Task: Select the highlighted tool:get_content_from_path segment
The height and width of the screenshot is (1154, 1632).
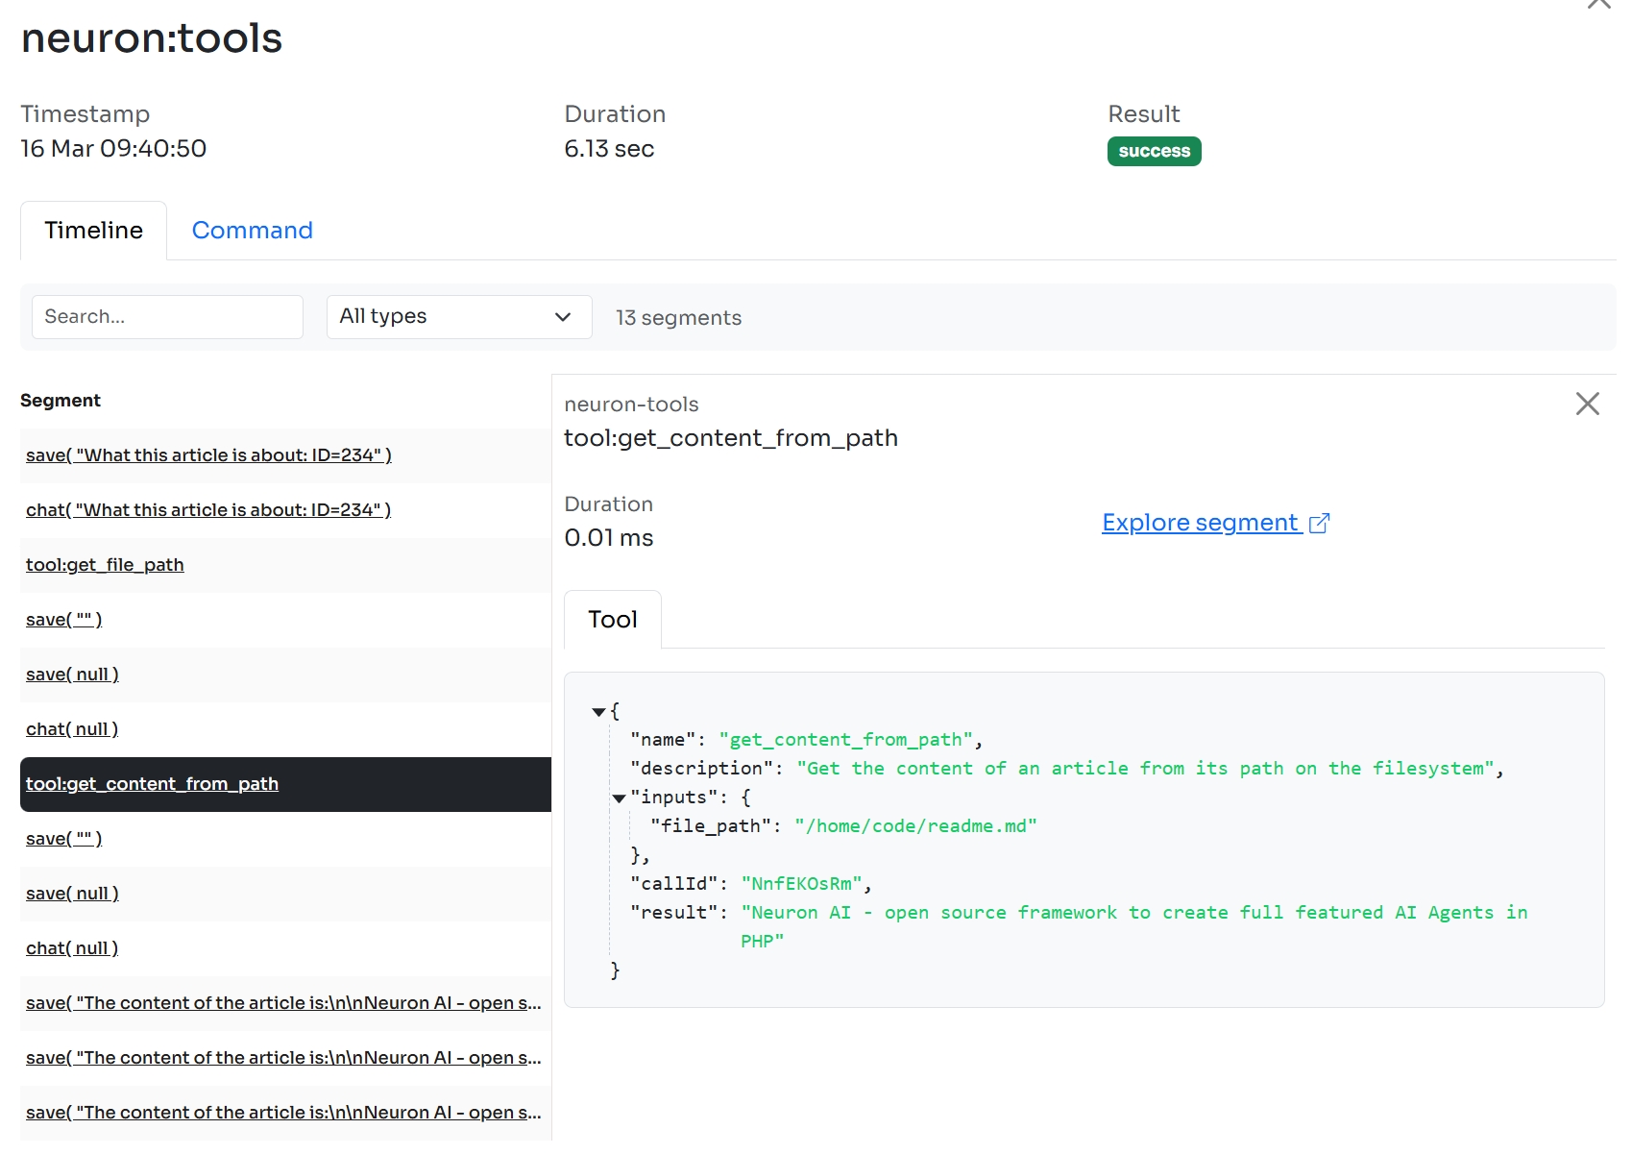Action: point(152,784)
